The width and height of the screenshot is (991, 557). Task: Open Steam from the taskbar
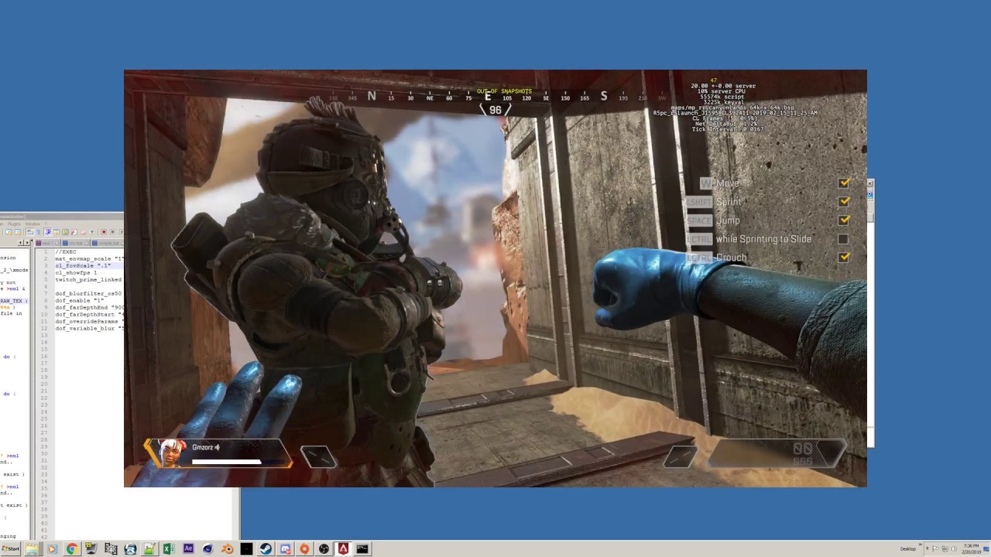click(x=266, y=548)
